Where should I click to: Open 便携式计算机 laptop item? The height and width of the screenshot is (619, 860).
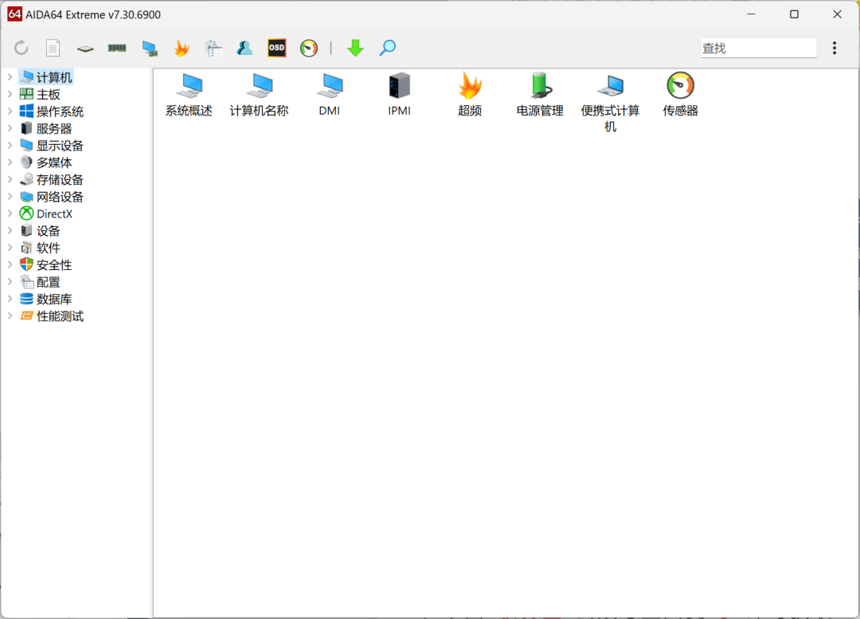click(610, 102)
